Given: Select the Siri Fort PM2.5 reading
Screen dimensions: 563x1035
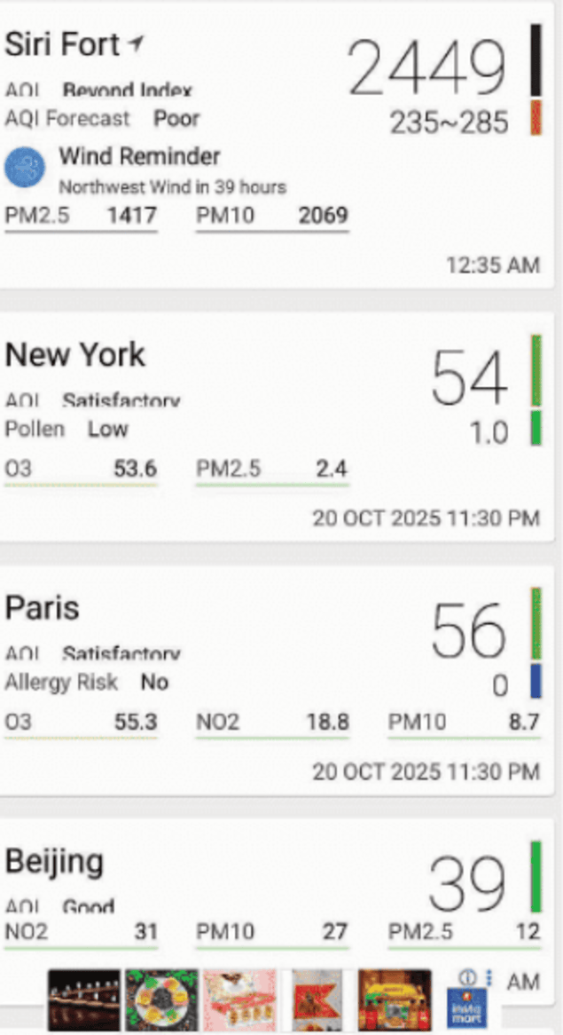Looking at the screenshot, I should click(x=81, y=216).
